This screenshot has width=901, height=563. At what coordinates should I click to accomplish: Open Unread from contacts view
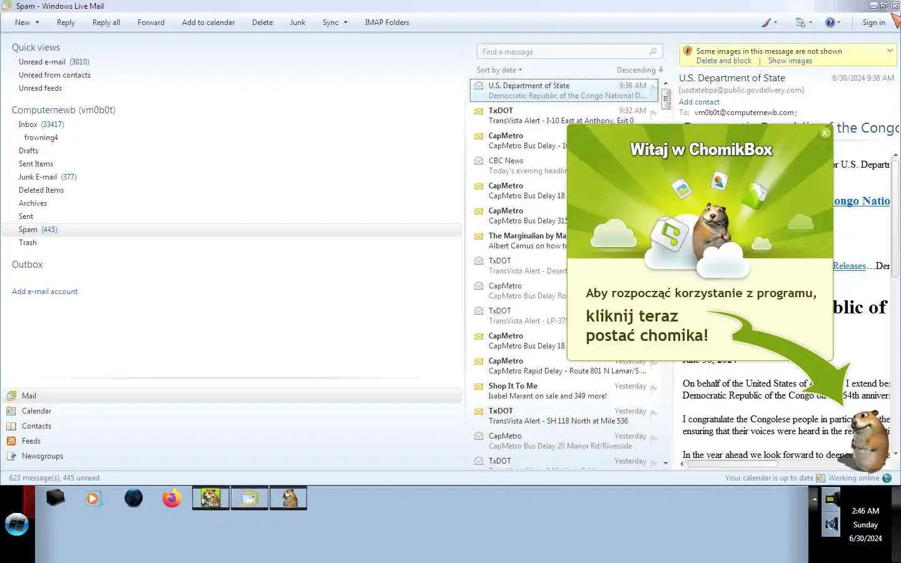point(54,75)
